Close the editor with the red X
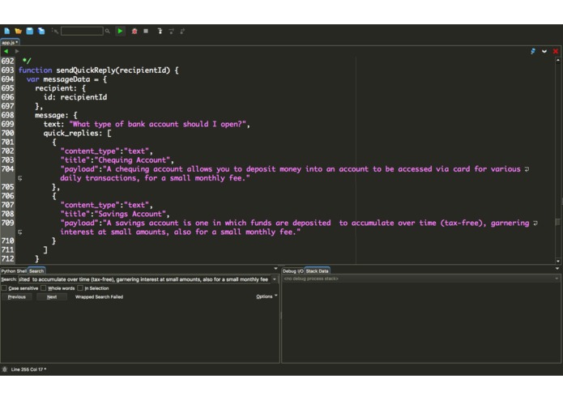Screen dimensions: 563x400 pyautogui.click(x=556, y=51)
